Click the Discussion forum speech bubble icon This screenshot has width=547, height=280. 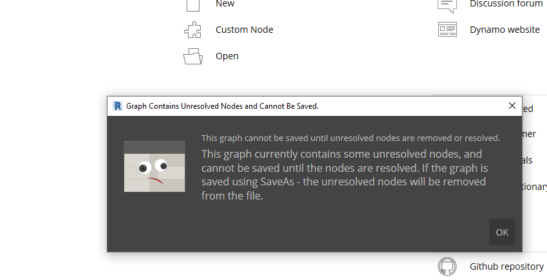(x=447, y=6)
